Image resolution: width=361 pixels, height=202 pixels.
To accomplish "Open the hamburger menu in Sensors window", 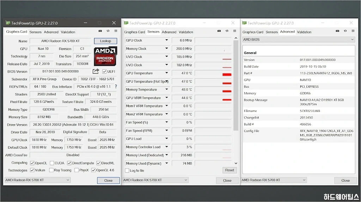I will (234, 31).
